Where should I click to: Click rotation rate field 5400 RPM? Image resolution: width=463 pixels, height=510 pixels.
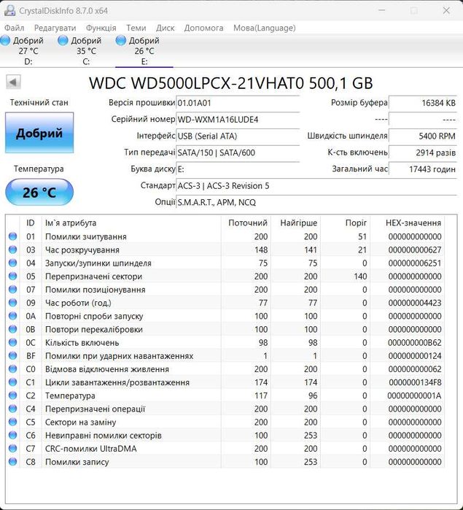423,136
